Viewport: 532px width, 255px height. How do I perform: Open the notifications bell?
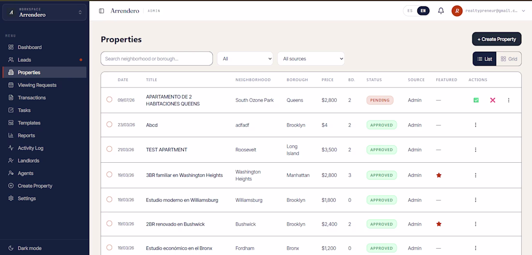(441, 11)
